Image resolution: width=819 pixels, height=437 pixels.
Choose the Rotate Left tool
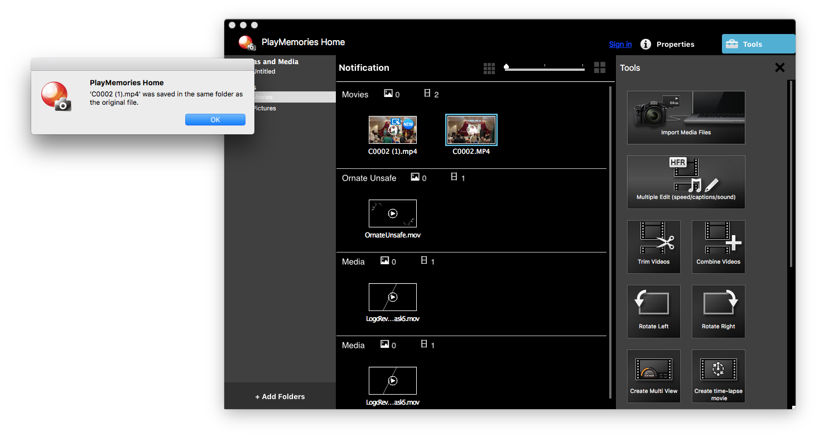coord(654,312)
